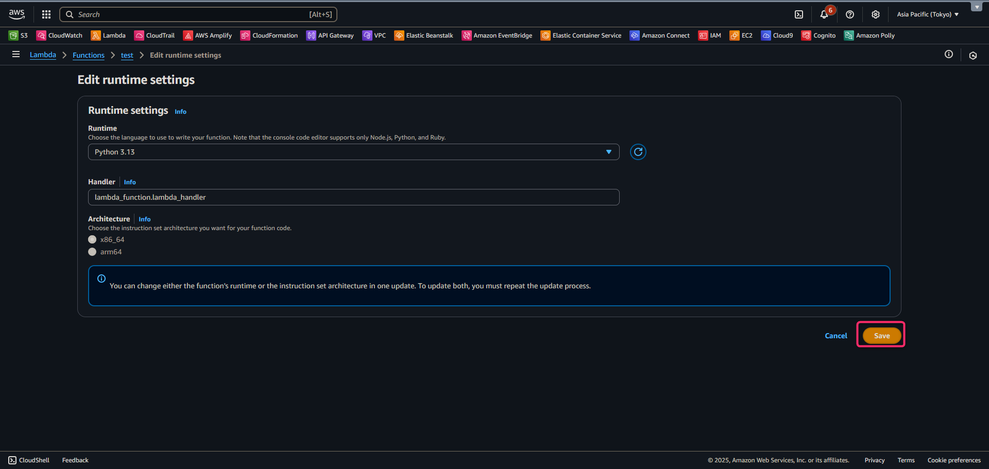989x469 pixels.
Task: Open the AWS services grid menu
Action: (46, 14)
